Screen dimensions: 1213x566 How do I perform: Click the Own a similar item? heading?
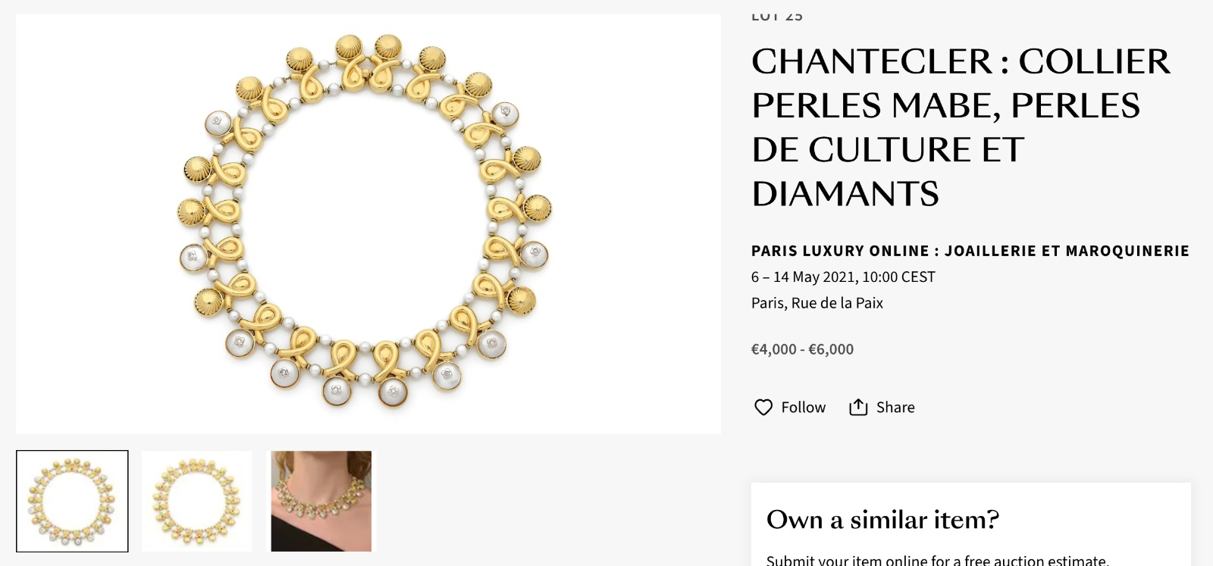[882, 520]
